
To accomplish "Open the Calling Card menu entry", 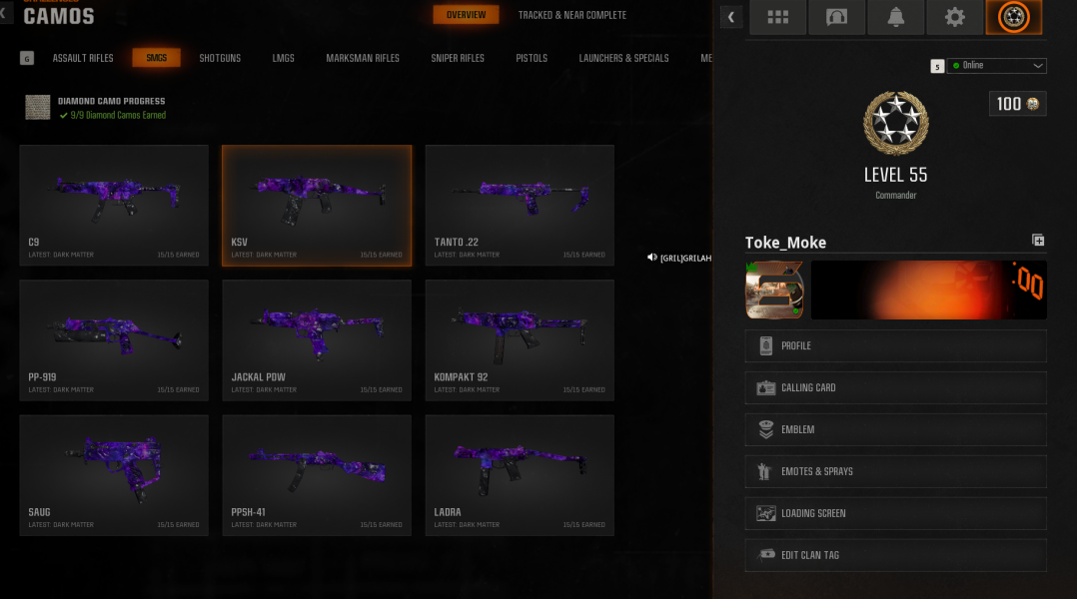I will pos(895,387).
